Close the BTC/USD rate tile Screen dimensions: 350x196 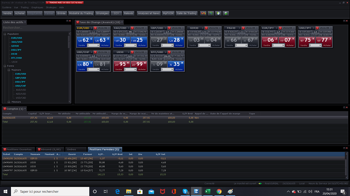coord(183,52)
